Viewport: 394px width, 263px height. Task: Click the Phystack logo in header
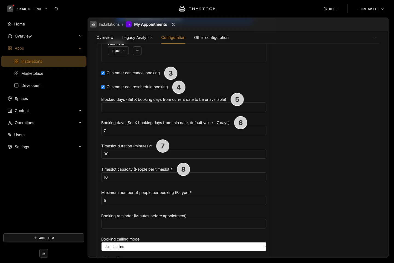click(x=197, y=9)
